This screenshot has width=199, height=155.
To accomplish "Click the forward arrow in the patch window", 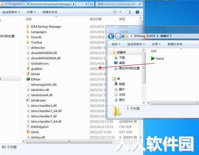I will tap(118, 36).
